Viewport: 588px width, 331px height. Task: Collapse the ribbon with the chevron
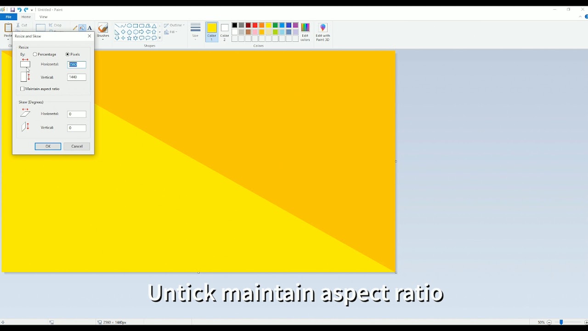click(x=581, y=17)
